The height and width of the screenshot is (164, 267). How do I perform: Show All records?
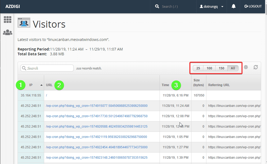click(x=233, y=68)
